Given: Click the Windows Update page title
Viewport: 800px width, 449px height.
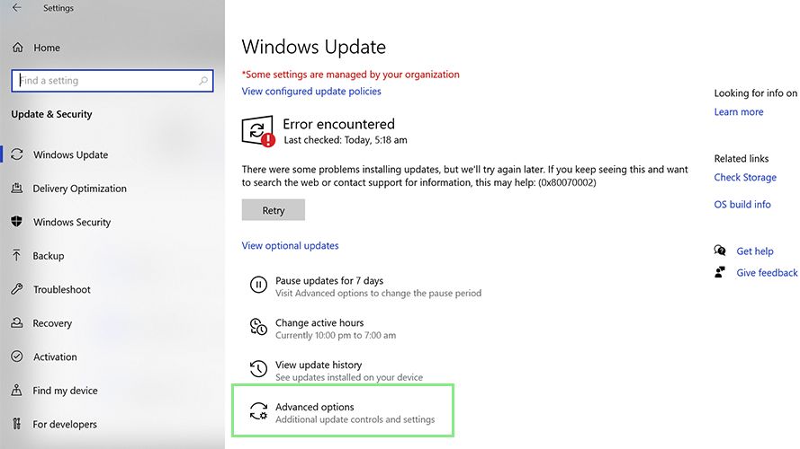Looking at the screenshot, I should (314, 47).
